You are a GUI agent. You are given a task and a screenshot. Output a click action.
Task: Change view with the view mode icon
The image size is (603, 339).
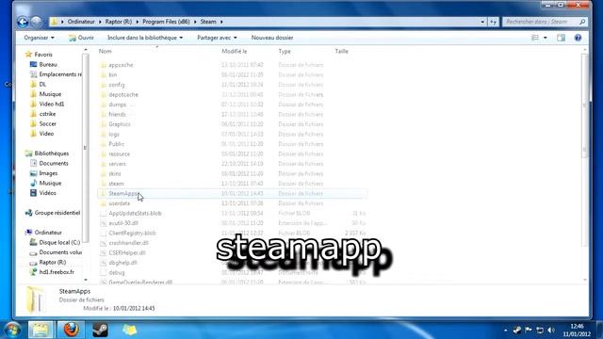(x=535, y=38)
